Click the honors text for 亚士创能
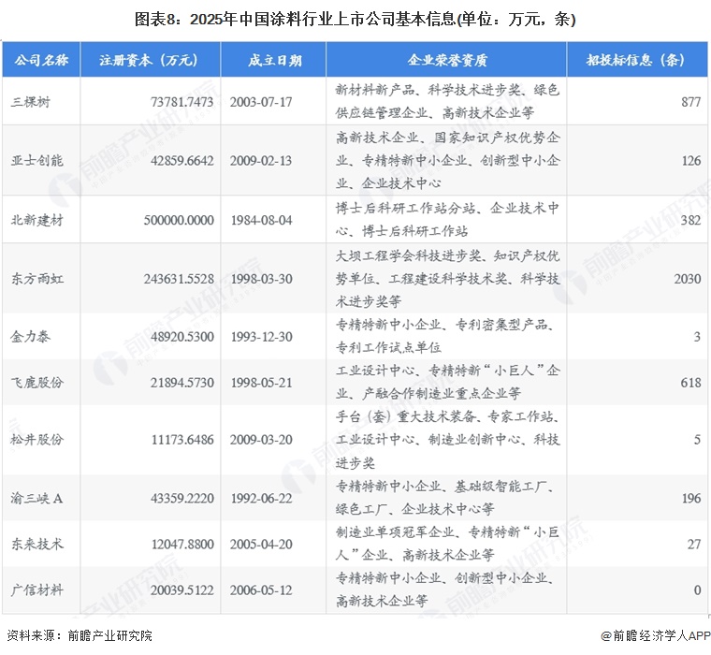The image size is (711, 655). coord(447,160)
